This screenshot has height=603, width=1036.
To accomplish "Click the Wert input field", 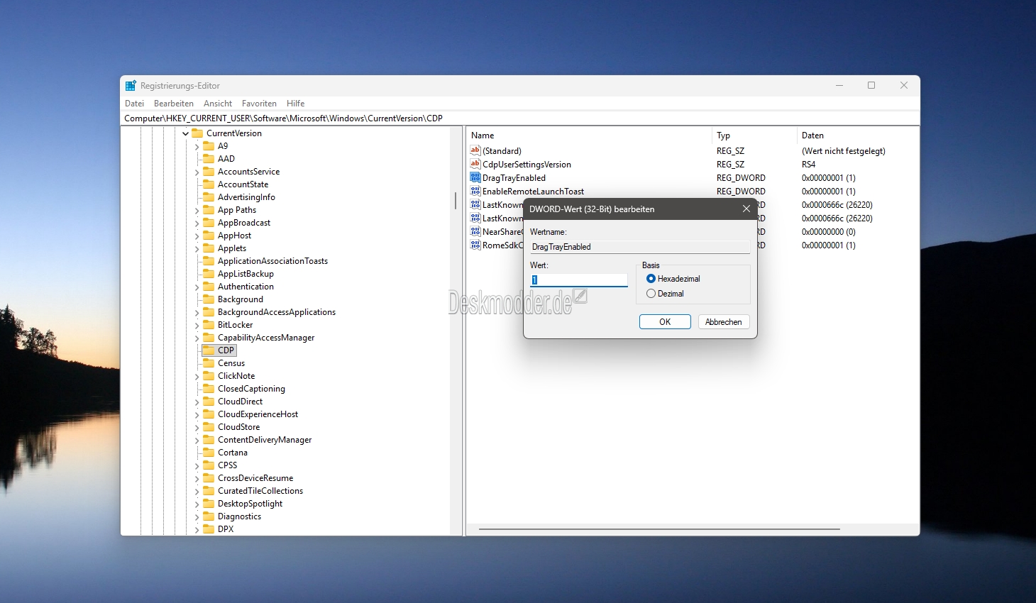I will (x=579, y=280).
